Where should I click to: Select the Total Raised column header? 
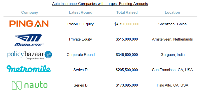point(127,12)
